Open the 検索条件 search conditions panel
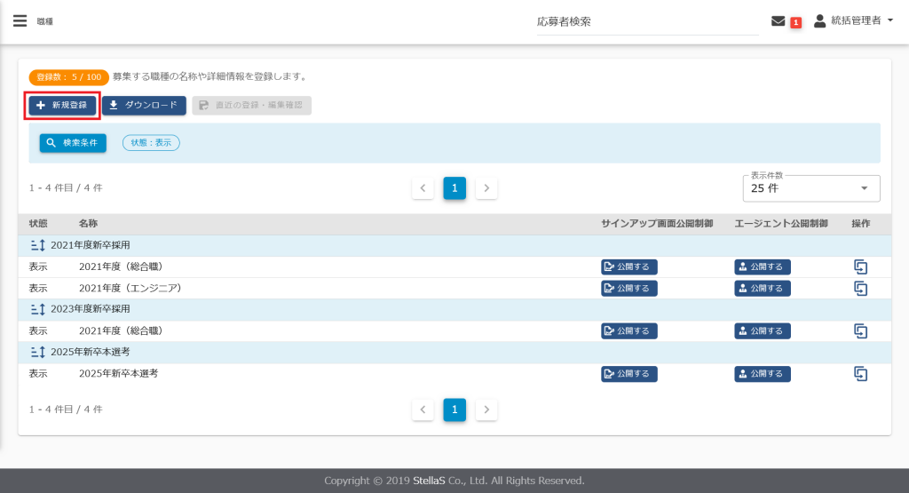The height and width of the screenshot is (493, 909). point(73,143)
